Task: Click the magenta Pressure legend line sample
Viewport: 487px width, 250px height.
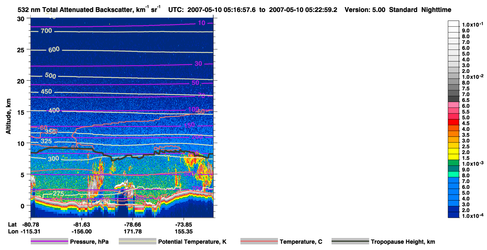Action: [x=49, y=242]
